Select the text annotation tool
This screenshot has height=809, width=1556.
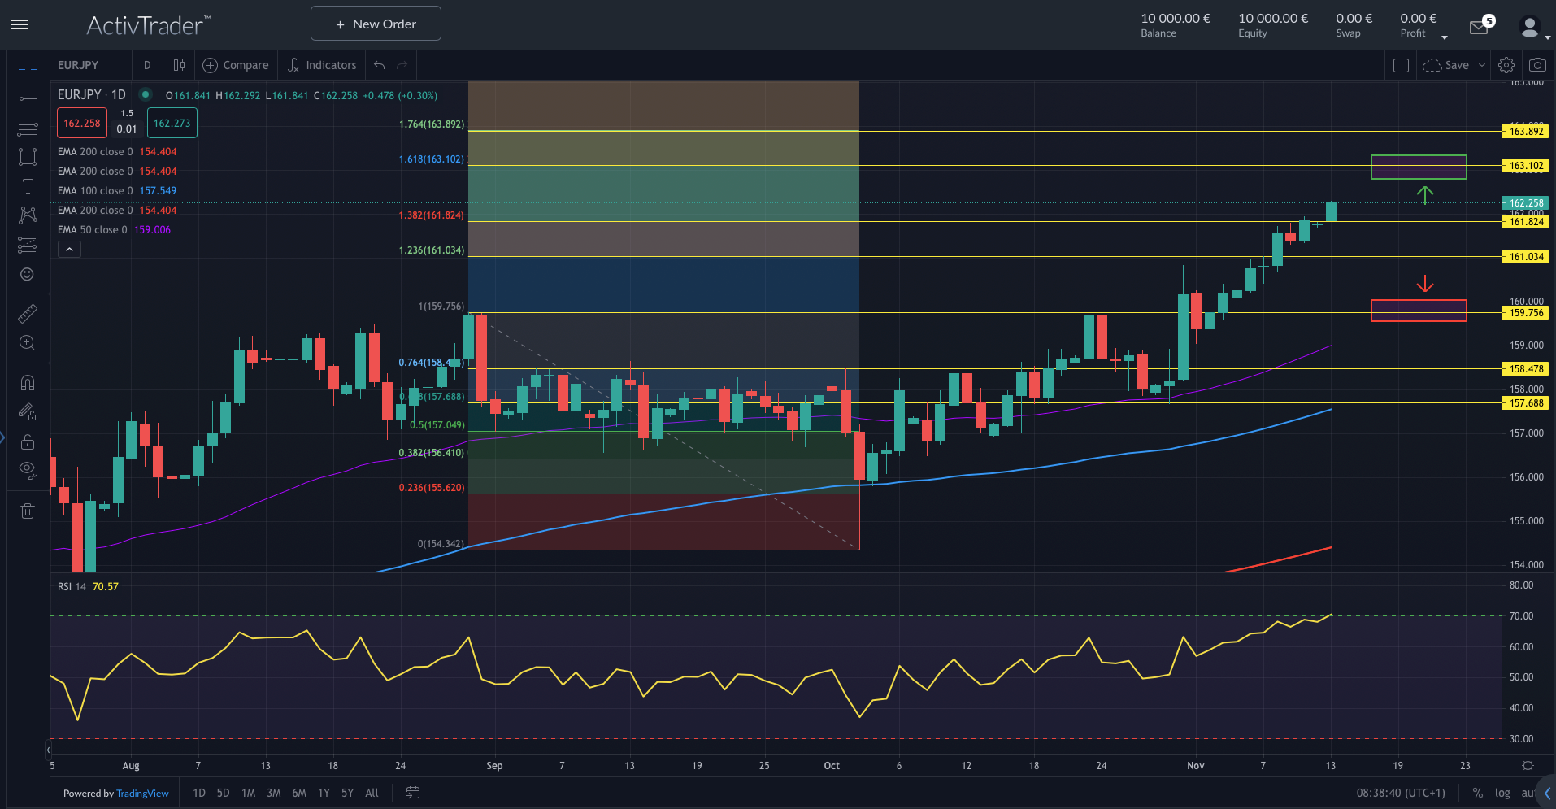[x=27, y=185]
